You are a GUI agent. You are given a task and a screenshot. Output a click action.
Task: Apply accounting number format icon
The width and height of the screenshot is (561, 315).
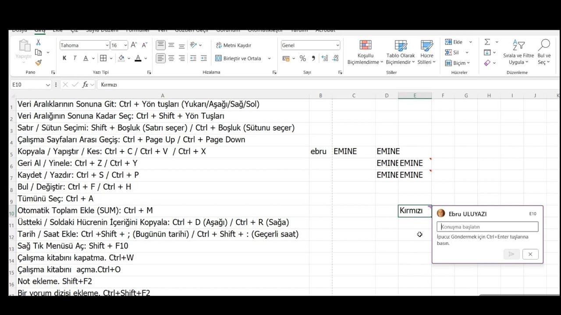coord(286,58)
